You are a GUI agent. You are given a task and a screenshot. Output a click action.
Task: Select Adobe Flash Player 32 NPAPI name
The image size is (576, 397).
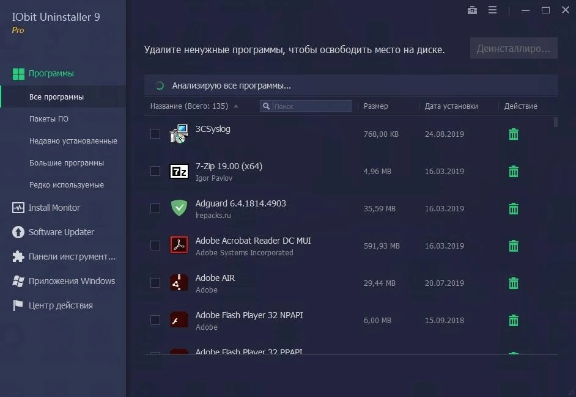tap(249, 315)
